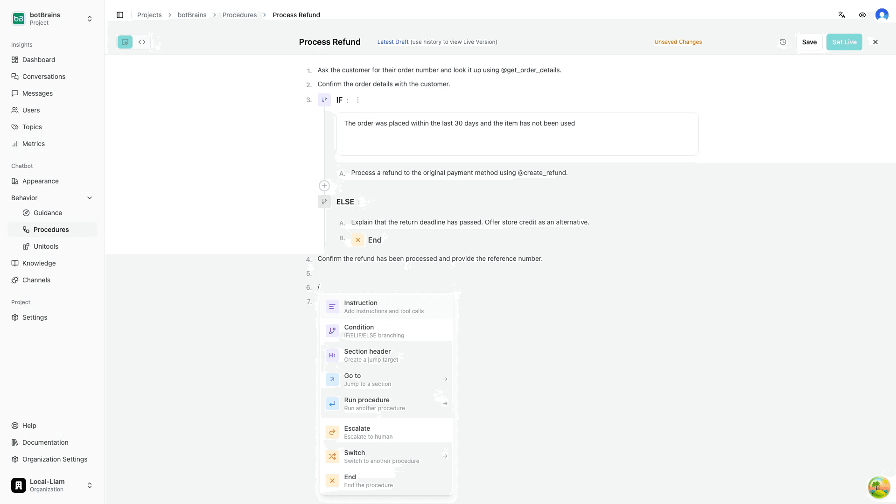Click the translation/language icon in the header

tap(842, 15)
